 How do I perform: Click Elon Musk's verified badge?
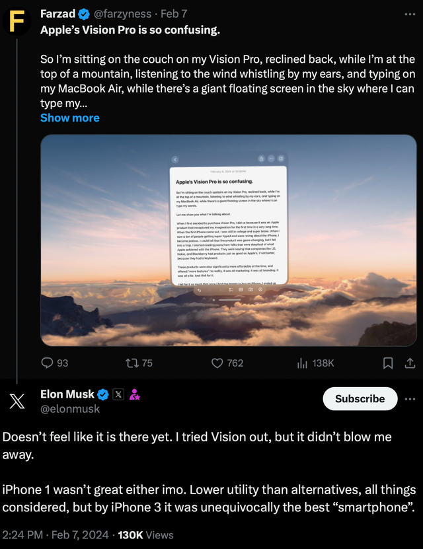(x=103, y=394)
